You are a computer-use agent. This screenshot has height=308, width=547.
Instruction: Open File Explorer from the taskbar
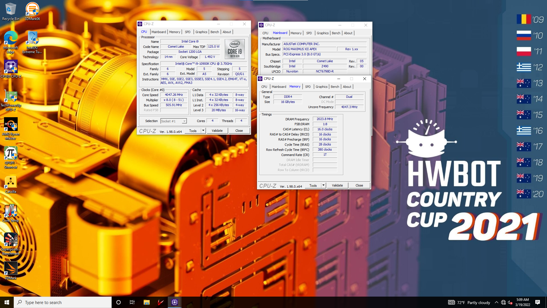click(146, 302)
